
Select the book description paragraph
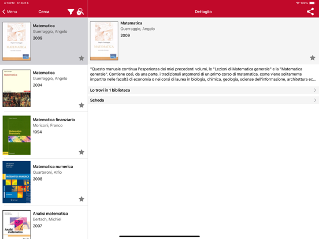point(203,74)
